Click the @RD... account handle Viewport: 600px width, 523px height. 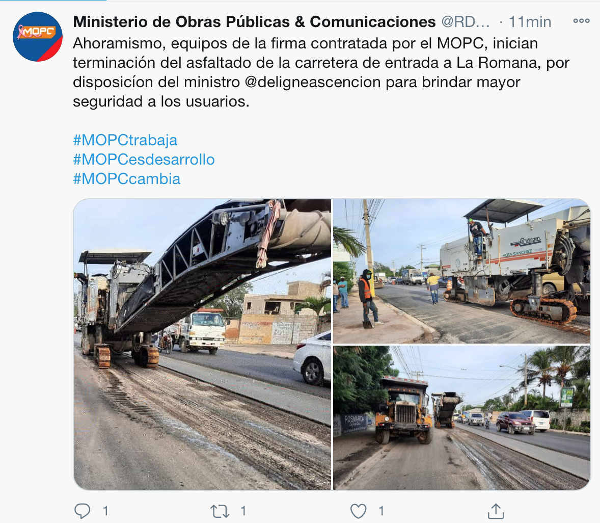[466, 22]
